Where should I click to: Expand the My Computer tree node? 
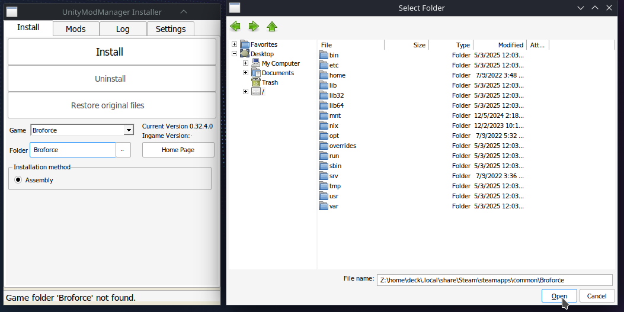(245, 63)
